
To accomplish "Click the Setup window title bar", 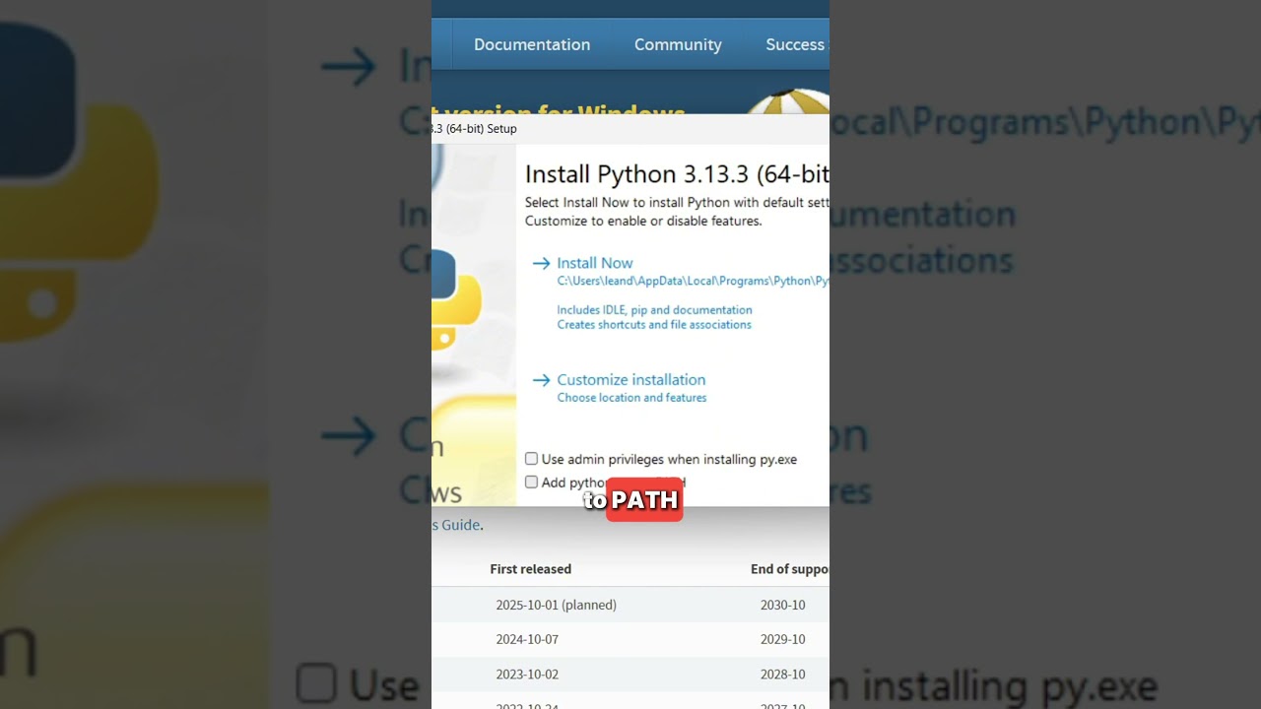I will click(x=630, y=128).
